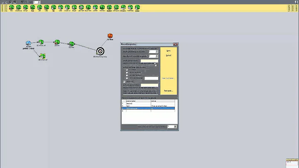Click the green node labeled (2) on canvas
The width and height of the screenshot is (299, 168).
[x=57, y=42]
